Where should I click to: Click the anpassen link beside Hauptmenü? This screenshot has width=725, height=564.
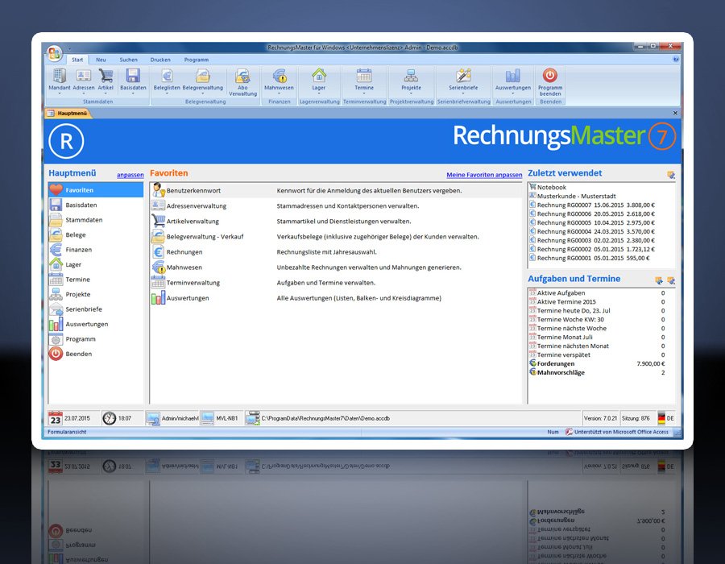click(130, 175)
